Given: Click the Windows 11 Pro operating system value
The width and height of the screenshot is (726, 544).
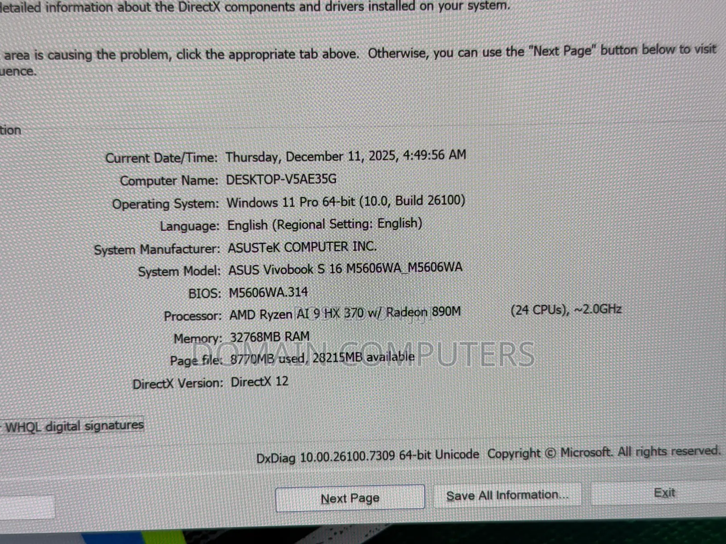Looking at the screenshot, I should click(x=346, y=201).
